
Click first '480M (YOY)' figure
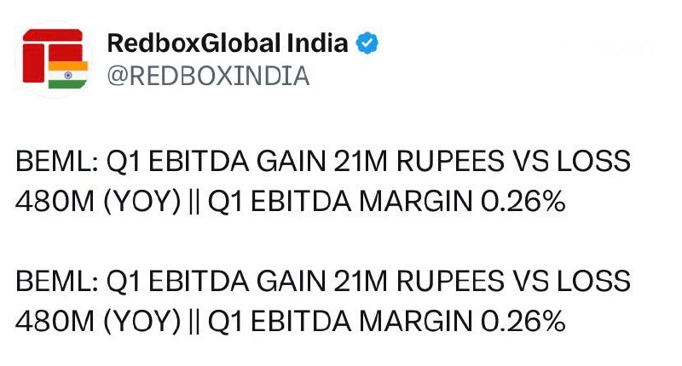point(98,202)
